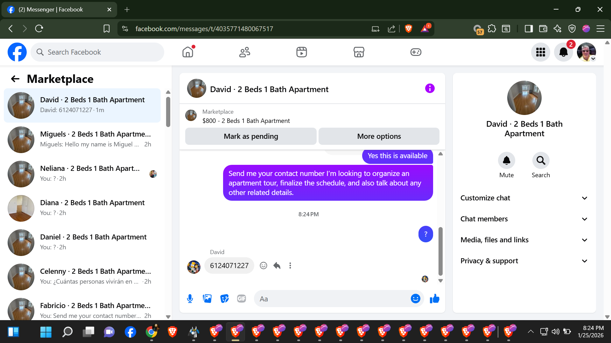Open David's profile picture in chat header
This screenshot has height=343, width=611.
click(196, 88)
